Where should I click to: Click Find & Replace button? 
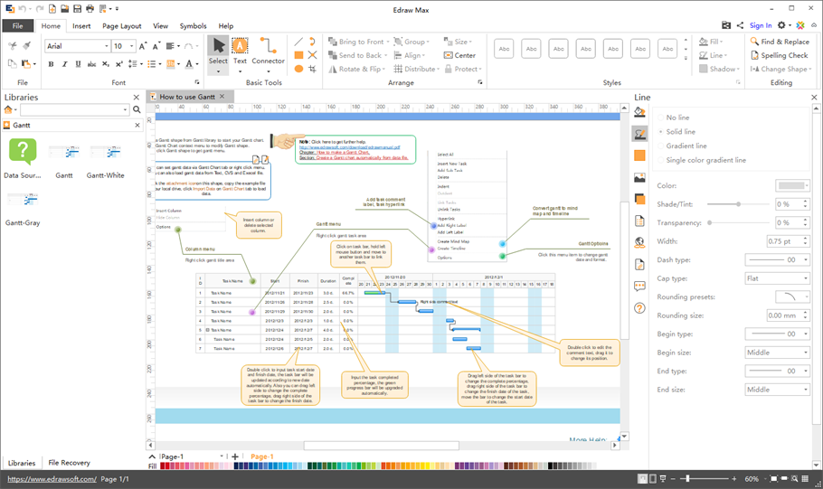pos(779,42)
